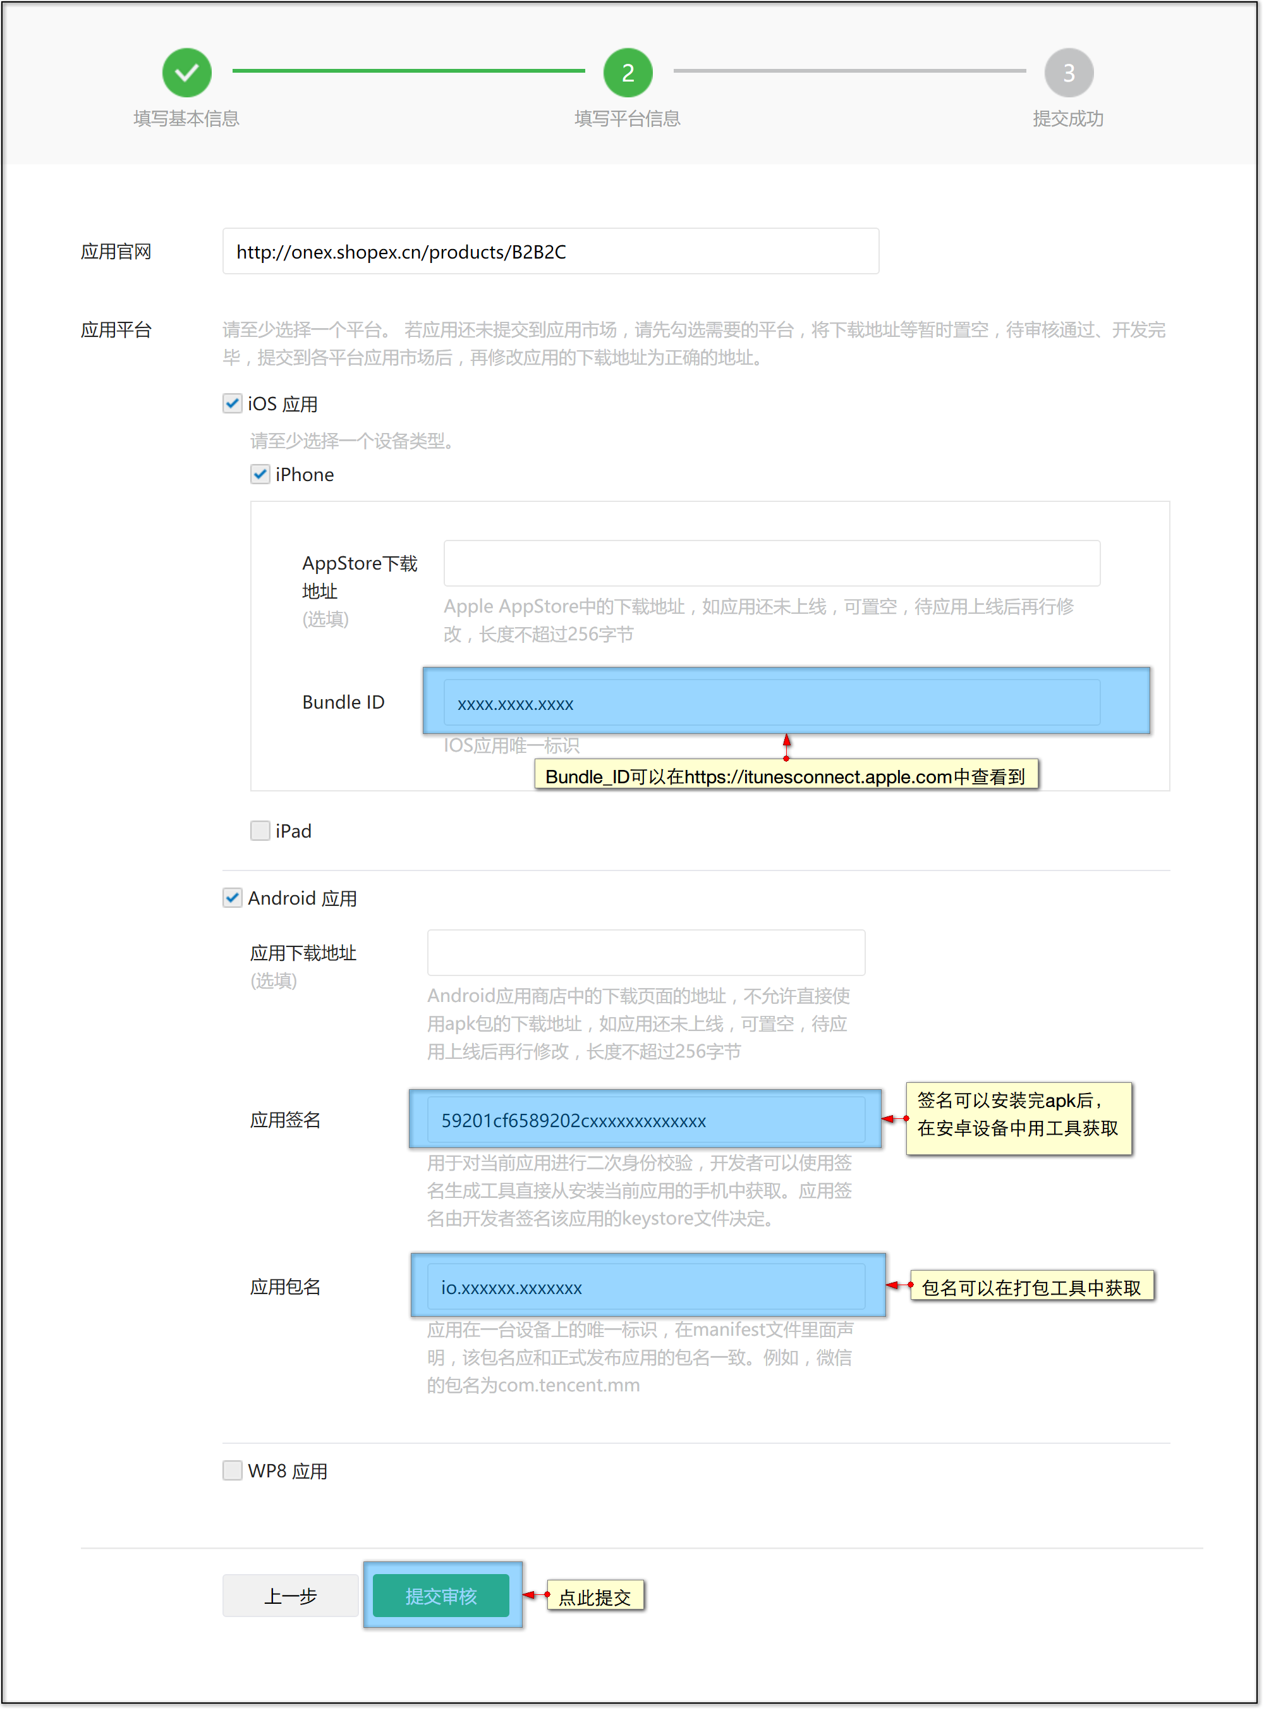The width and height of the screenshot is (1264, 1710).
Task: Submit with the 提交审核 button
Action: pyautogui.click(x=442, y=1596)
